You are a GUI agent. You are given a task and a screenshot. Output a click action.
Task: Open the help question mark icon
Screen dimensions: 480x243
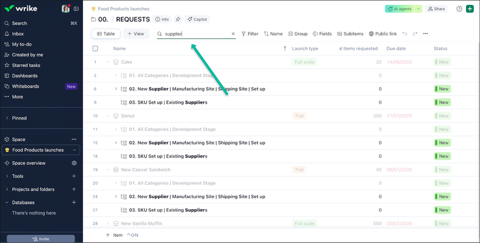tap(459, 9)
